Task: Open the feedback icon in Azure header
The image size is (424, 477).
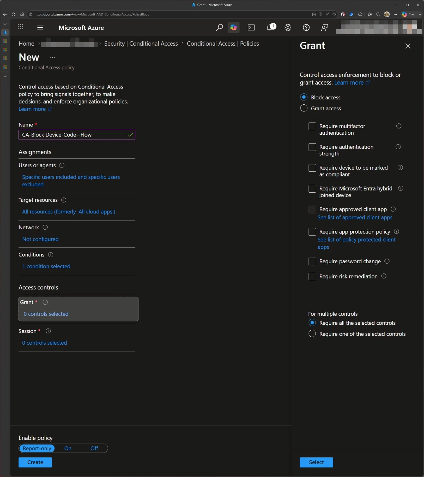Action: click(x=325, y=28)
